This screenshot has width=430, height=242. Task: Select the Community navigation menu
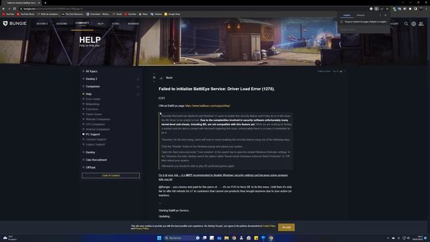[x=82, y=24]
